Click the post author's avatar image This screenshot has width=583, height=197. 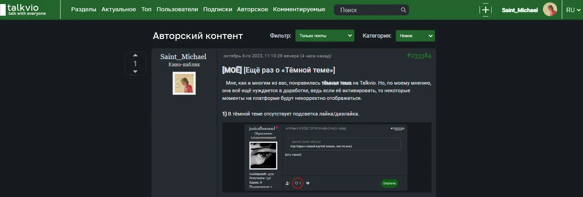click(184, 83)
